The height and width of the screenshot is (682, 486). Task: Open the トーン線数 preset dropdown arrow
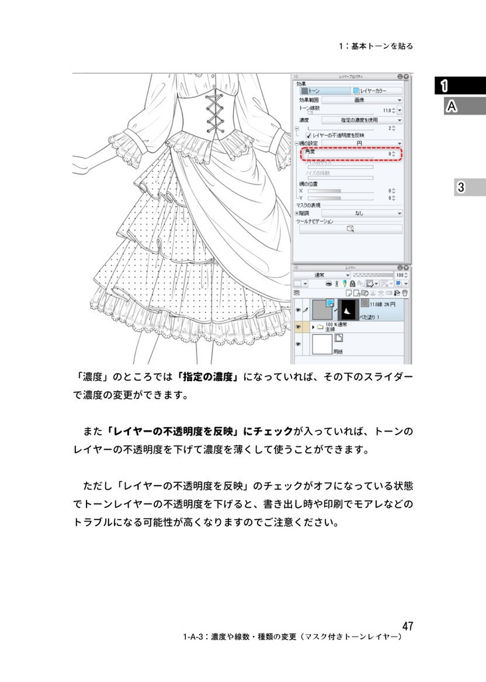pos(399,111)
